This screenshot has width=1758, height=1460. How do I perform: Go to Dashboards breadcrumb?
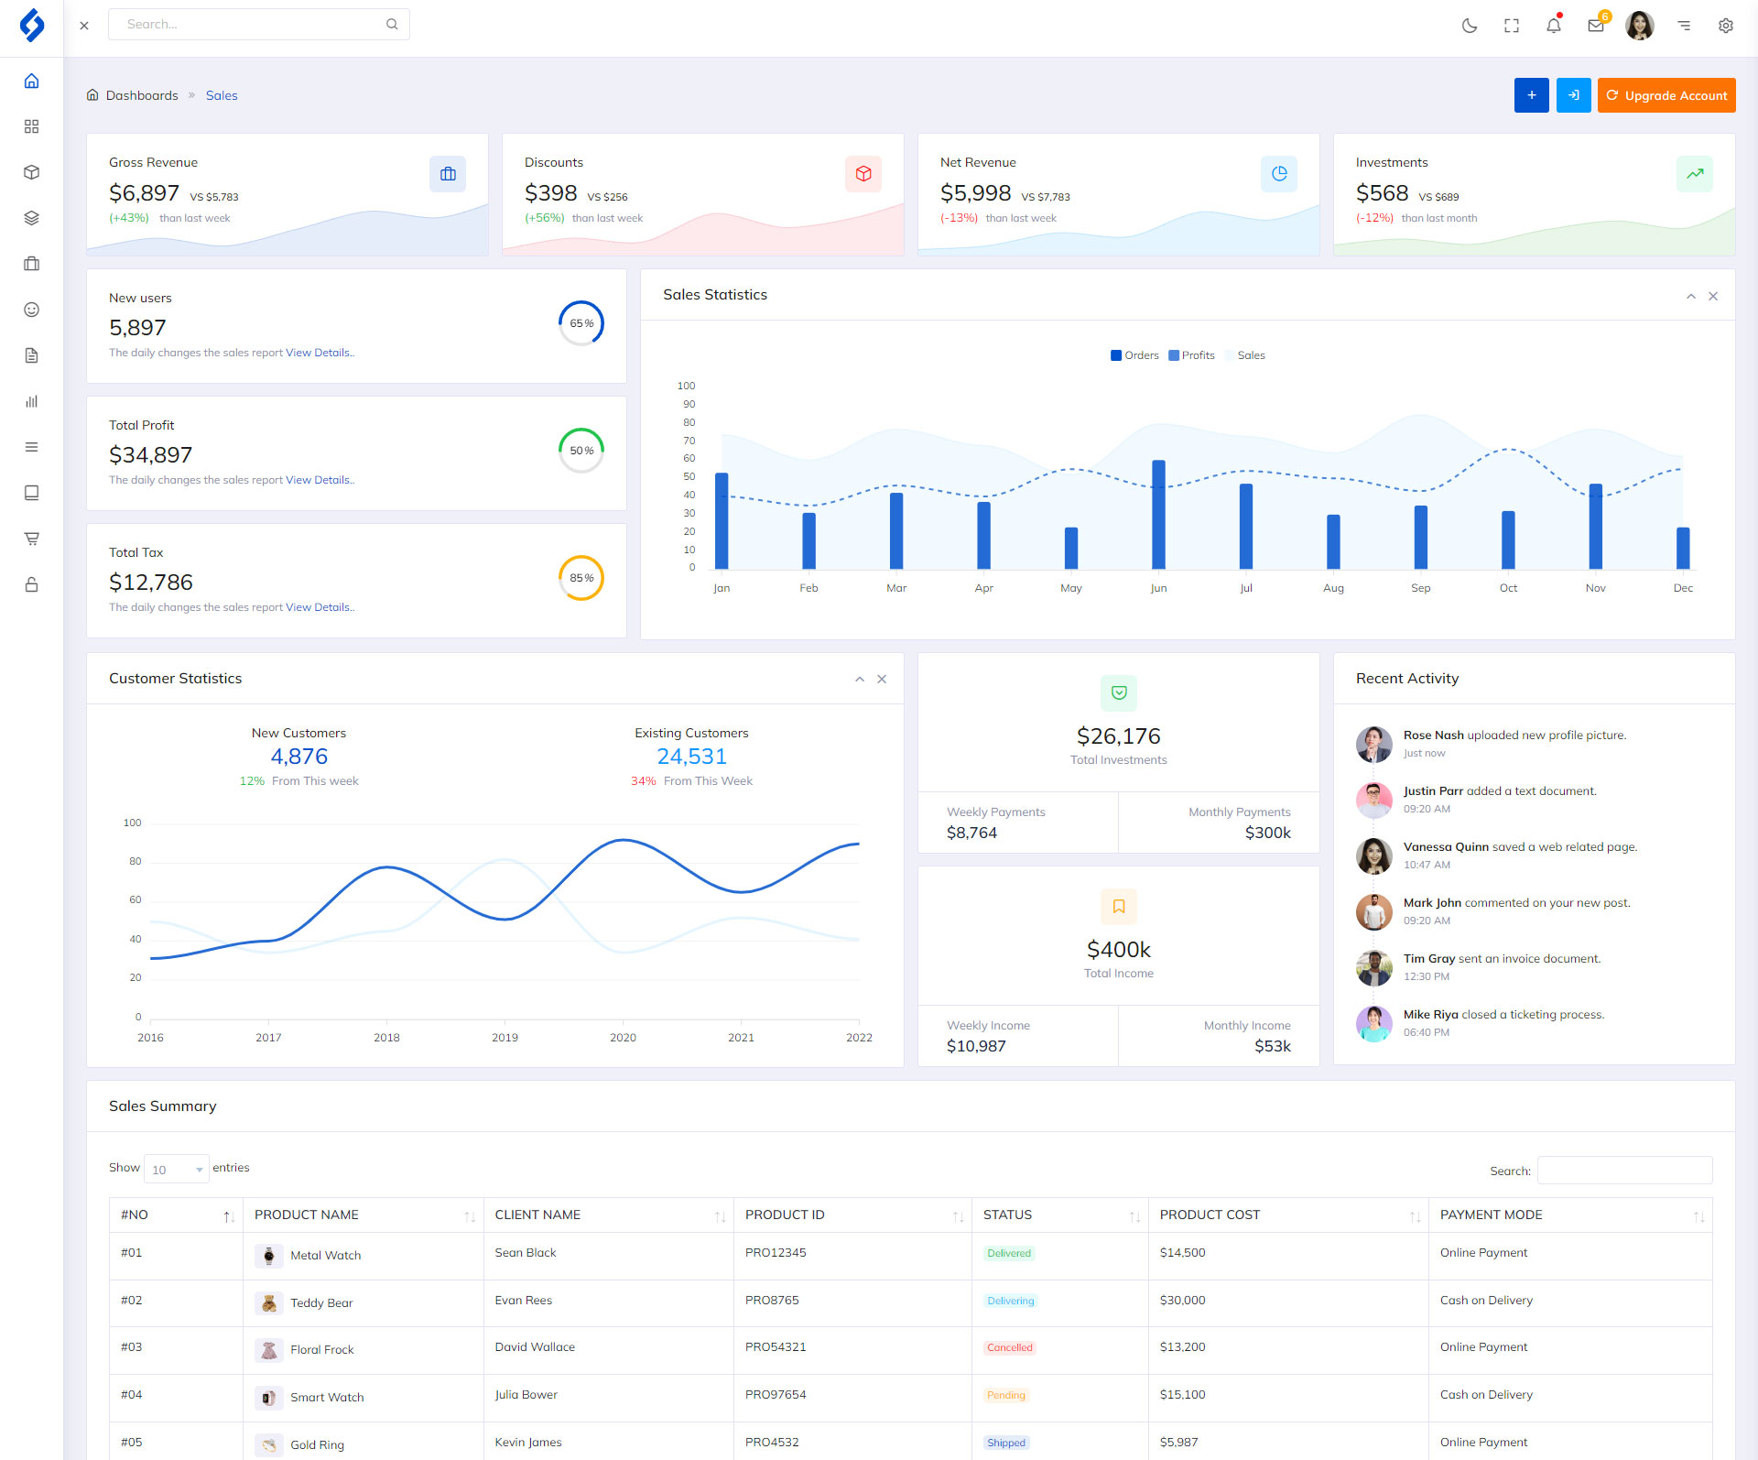tap(141, 95)
